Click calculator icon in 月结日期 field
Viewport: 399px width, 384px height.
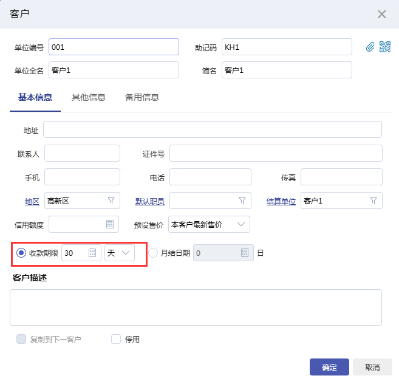(x=245, y=253)
